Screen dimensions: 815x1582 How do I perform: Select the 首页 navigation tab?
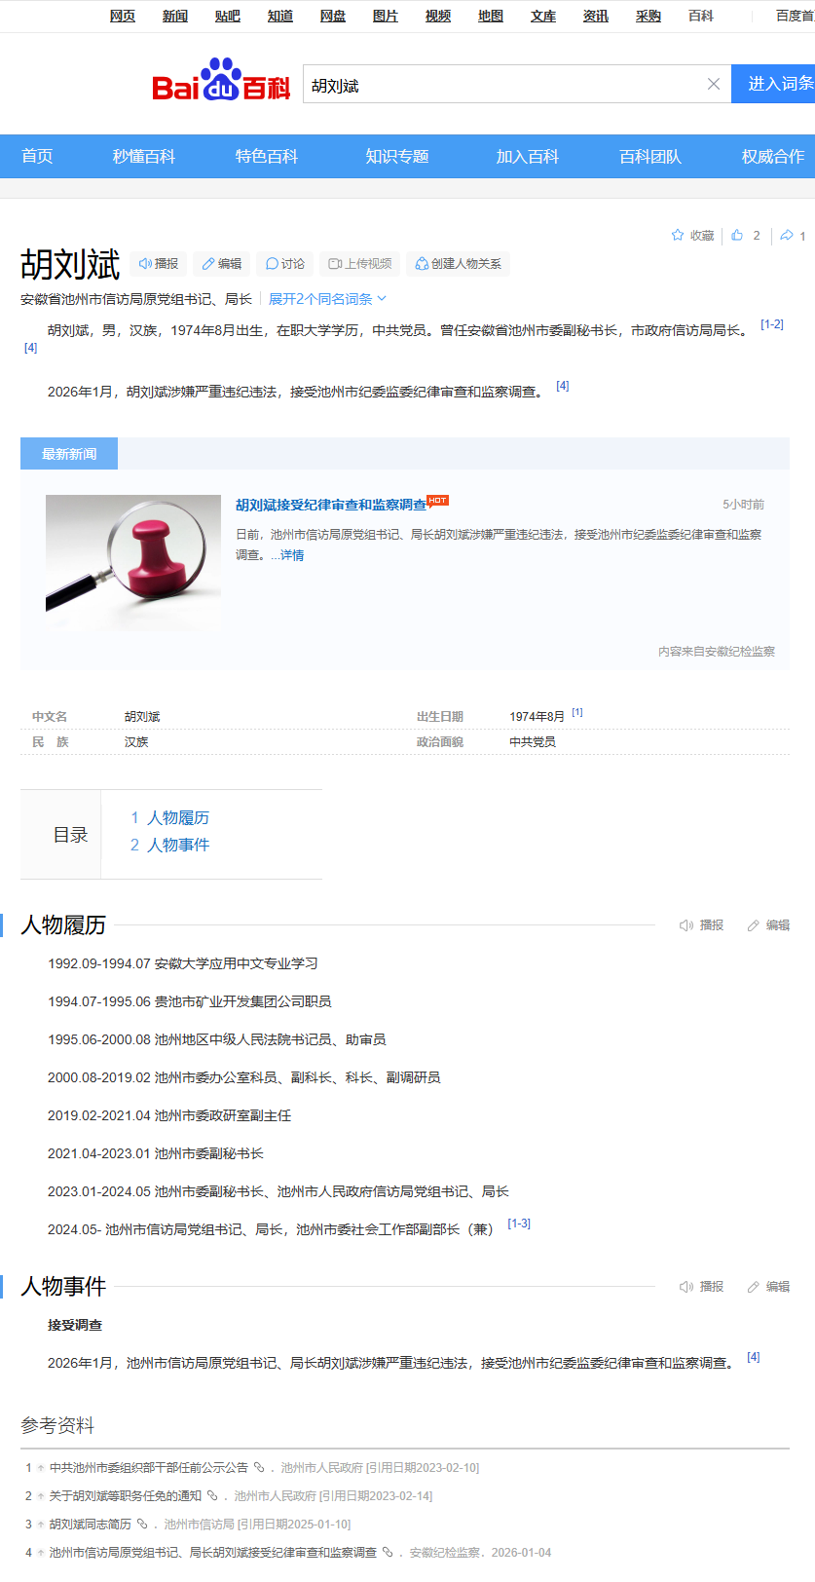tap(37, 157)
